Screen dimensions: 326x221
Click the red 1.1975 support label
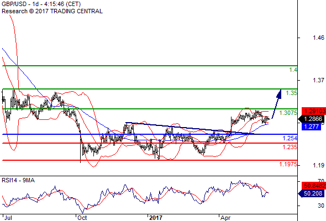tap(288, 164)
